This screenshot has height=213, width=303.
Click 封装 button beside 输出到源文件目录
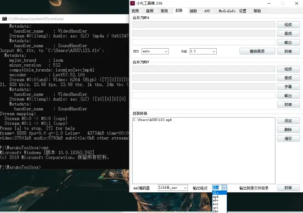coord(288,188)
